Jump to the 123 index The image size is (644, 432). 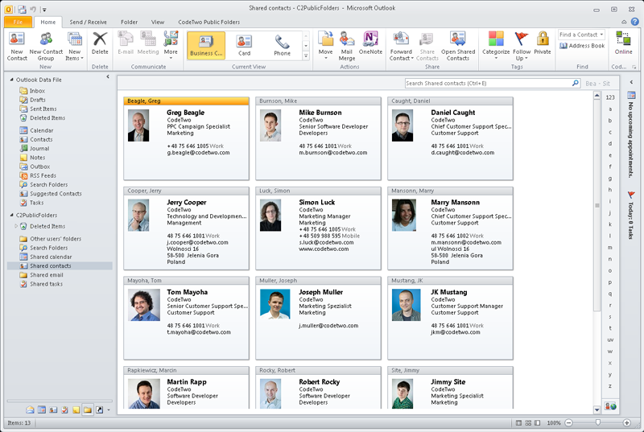[610, 97]
